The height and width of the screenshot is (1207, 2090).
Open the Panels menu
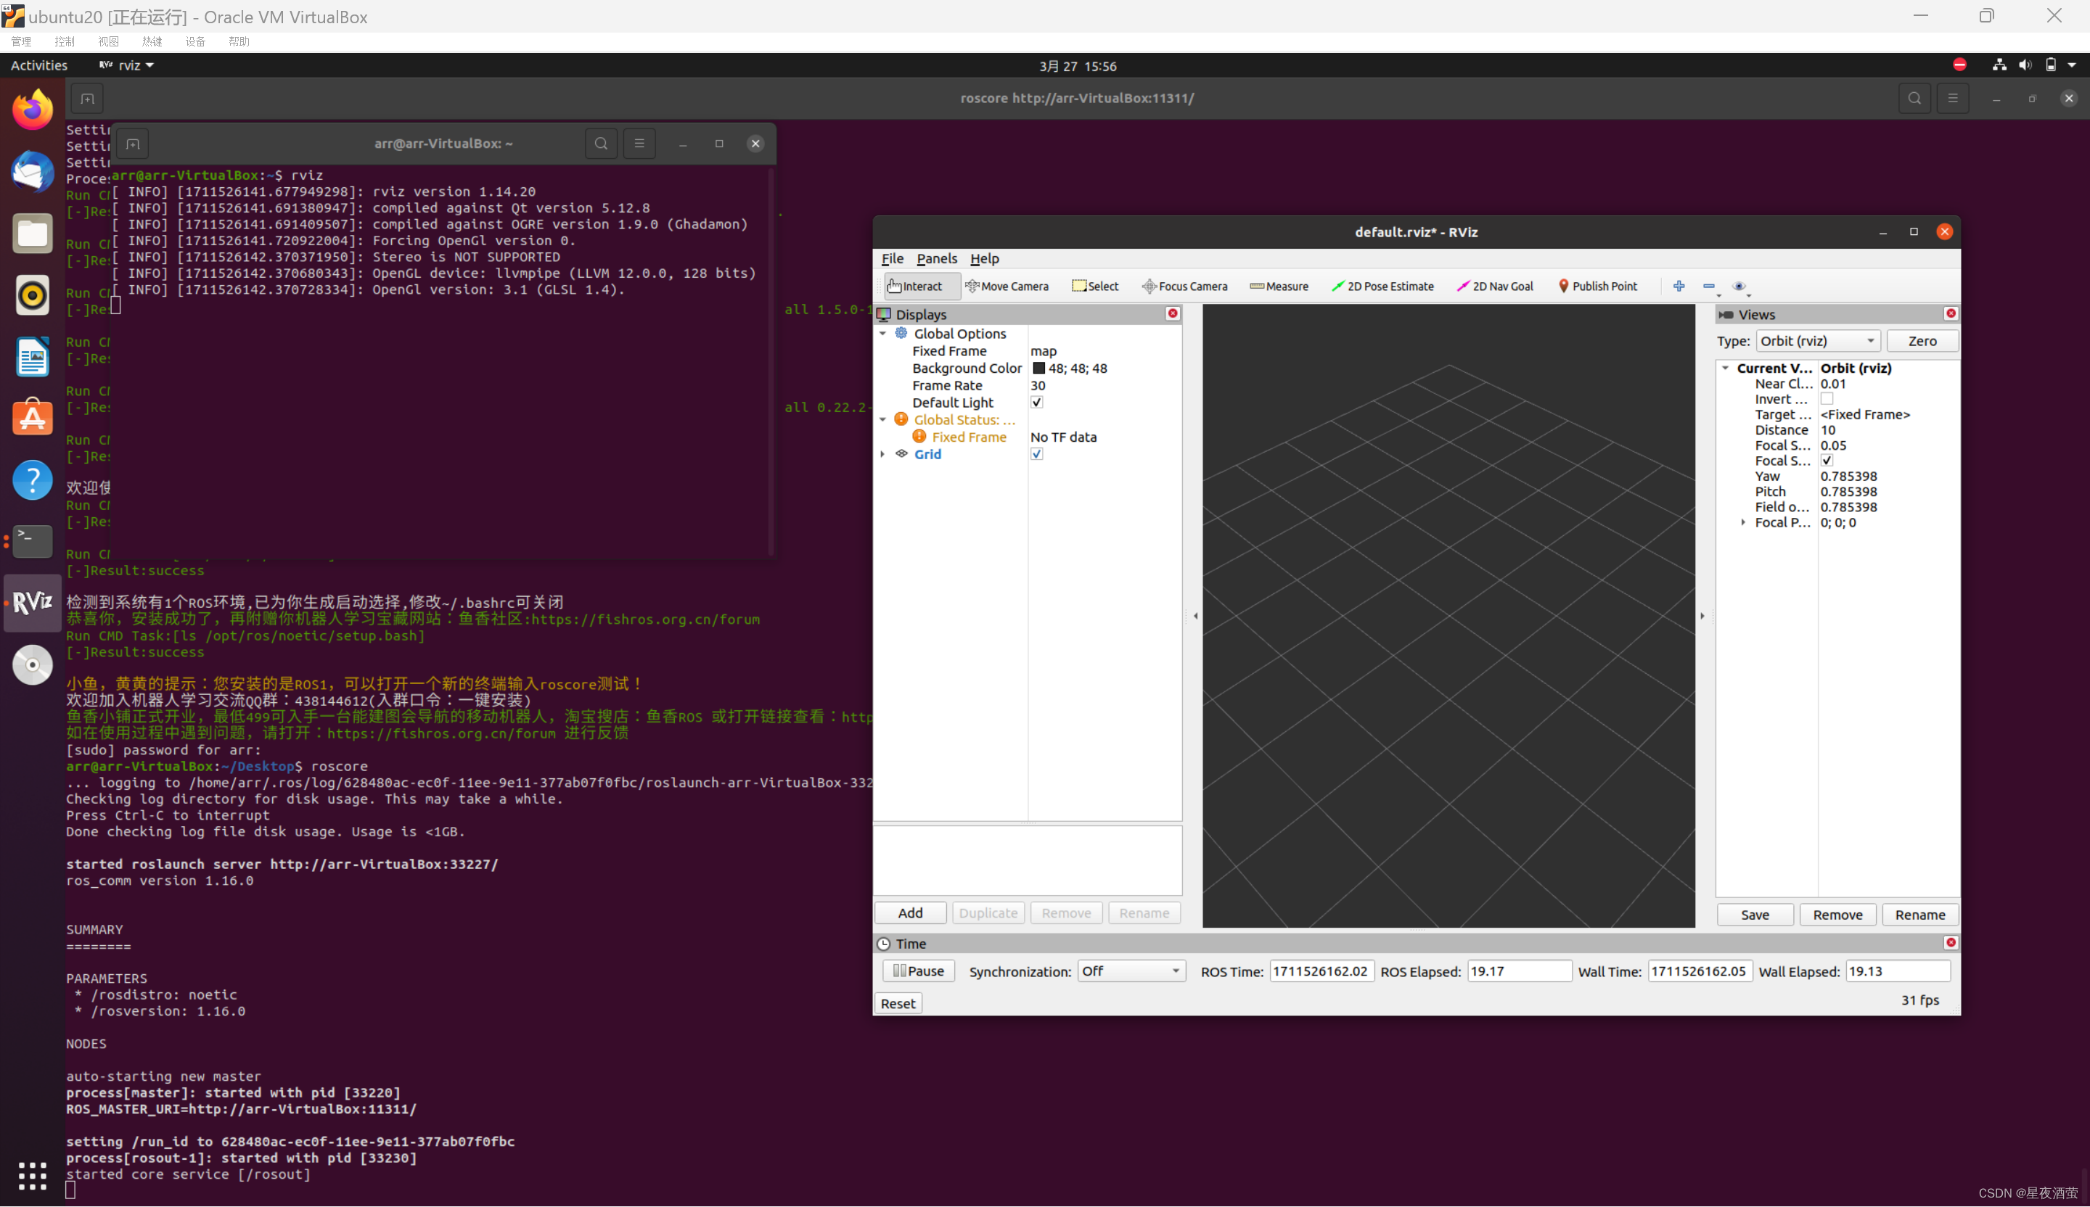click(x=936, y=259)
